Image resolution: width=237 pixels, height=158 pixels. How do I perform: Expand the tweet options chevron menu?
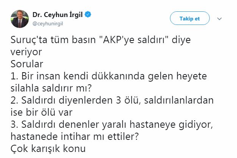pyautogui.click(x=220, y=18)
